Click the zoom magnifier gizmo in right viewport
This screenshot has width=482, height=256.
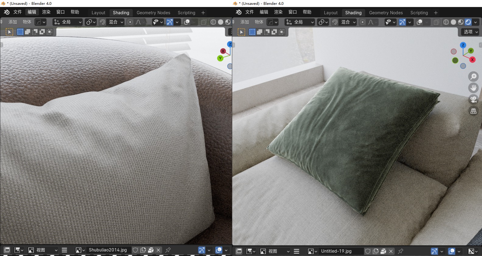473,77
